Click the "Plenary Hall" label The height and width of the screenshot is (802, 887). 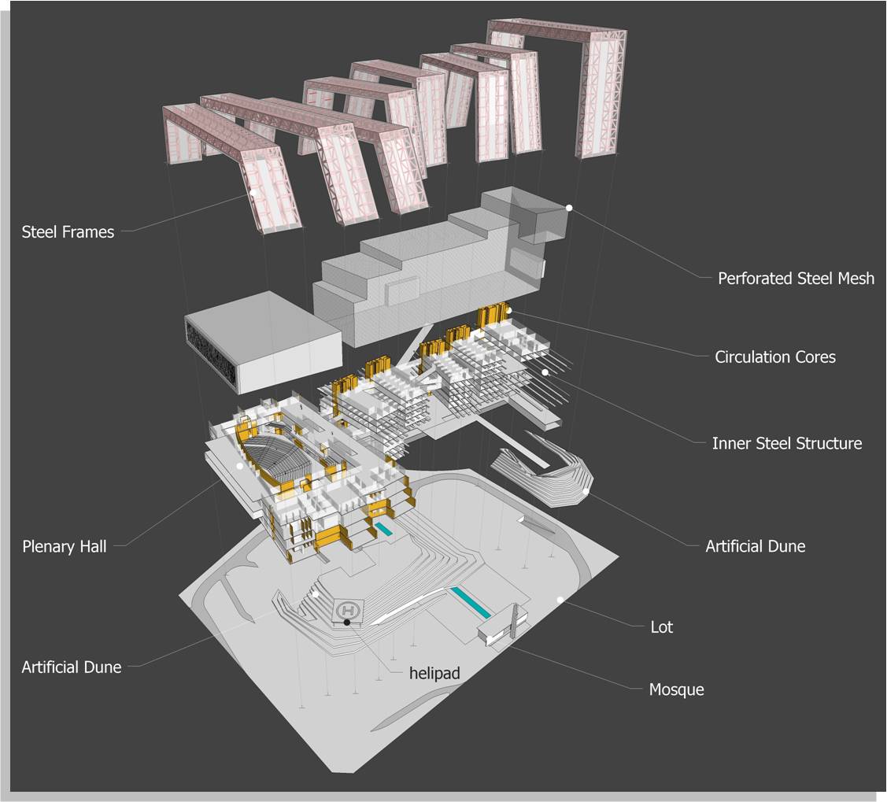pyautogui.click(x=64, y=546)
